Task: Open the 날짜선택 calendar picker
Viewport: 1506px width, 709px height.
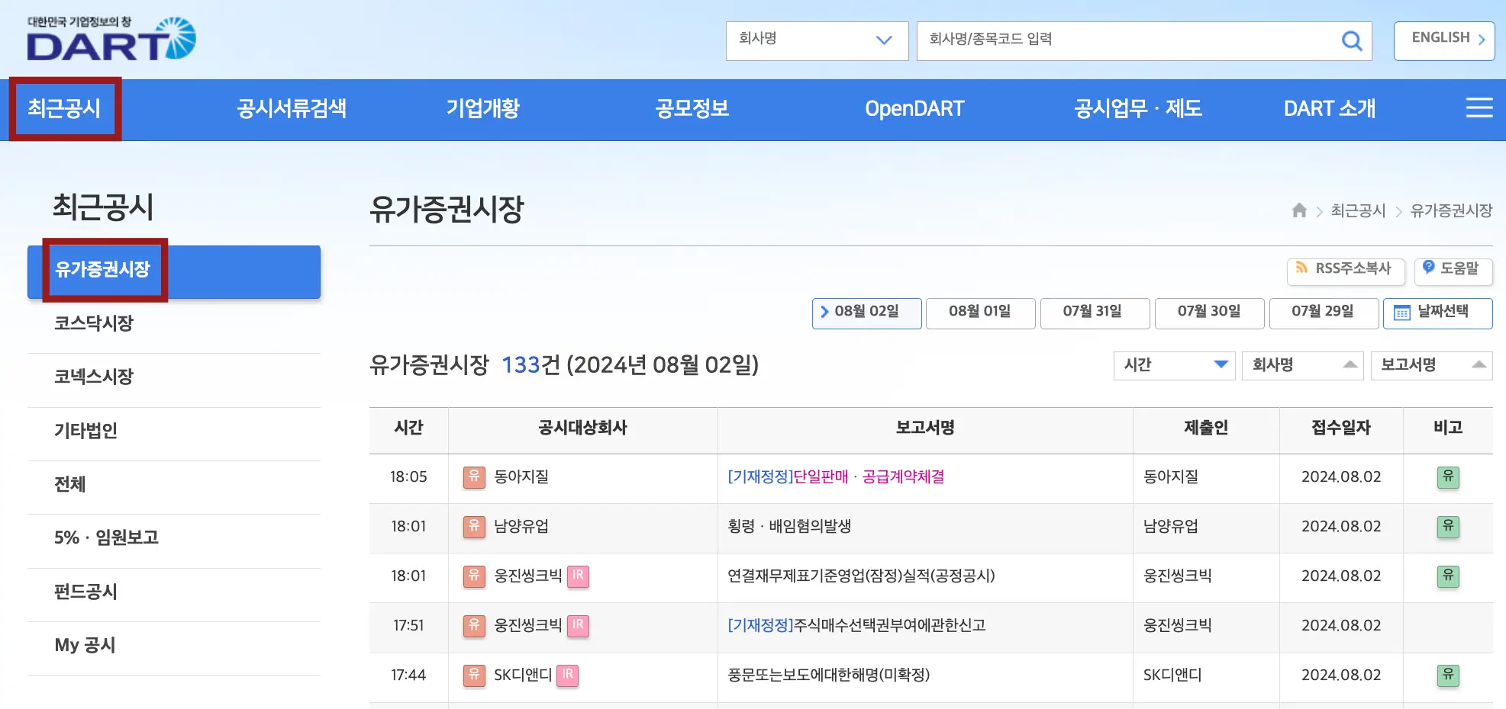Action: tap(1438, 313)
